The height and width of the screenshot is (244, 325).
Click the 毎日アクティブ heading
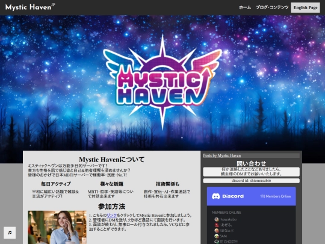coord(56,184)
